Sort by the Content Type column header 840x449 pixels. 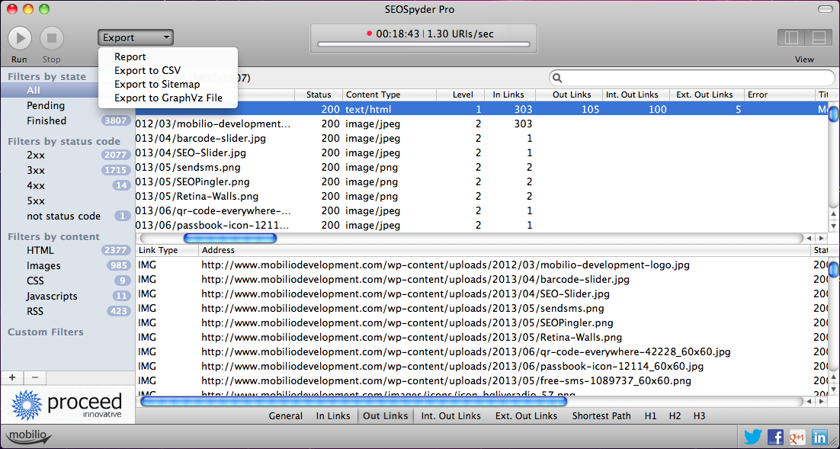tap(390, 95)
